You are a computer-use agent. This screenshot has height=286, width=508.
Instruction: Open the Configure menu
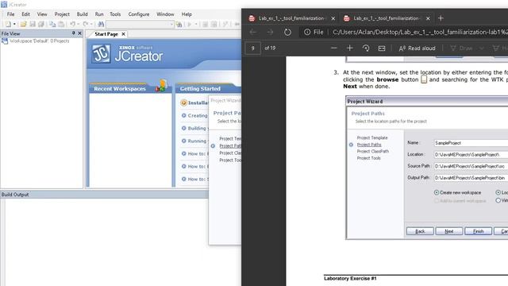(x=139, y=14)
